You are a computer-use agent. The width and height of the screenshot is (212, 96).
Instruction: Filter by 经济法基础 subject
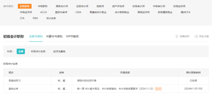point(59,52)
